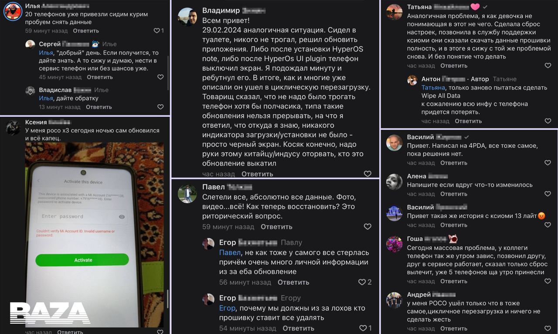Like Татьяна's comment about resetting settings
Screen dimensions: 558x334
548,65
